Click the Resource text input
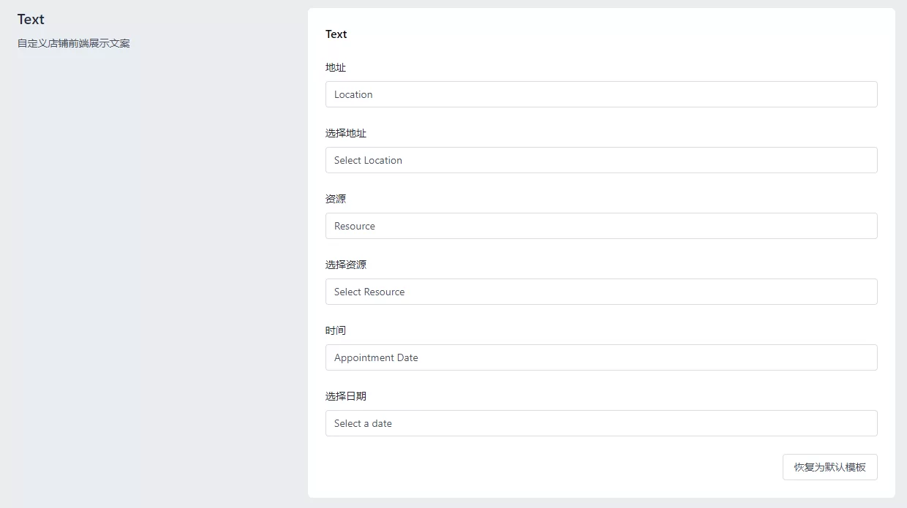 (601, 226)
